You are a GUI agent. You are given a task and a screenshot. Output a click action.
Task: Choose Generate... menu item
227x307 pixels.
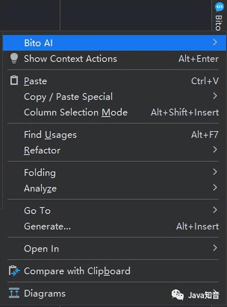pyautogui.click(x=47, y=226)
